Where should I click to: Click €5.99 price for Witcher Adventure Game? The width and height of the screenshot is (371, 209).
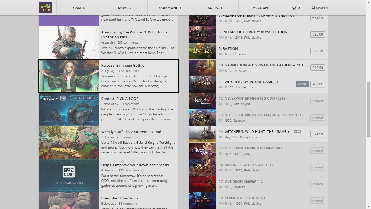pos(318,84)
